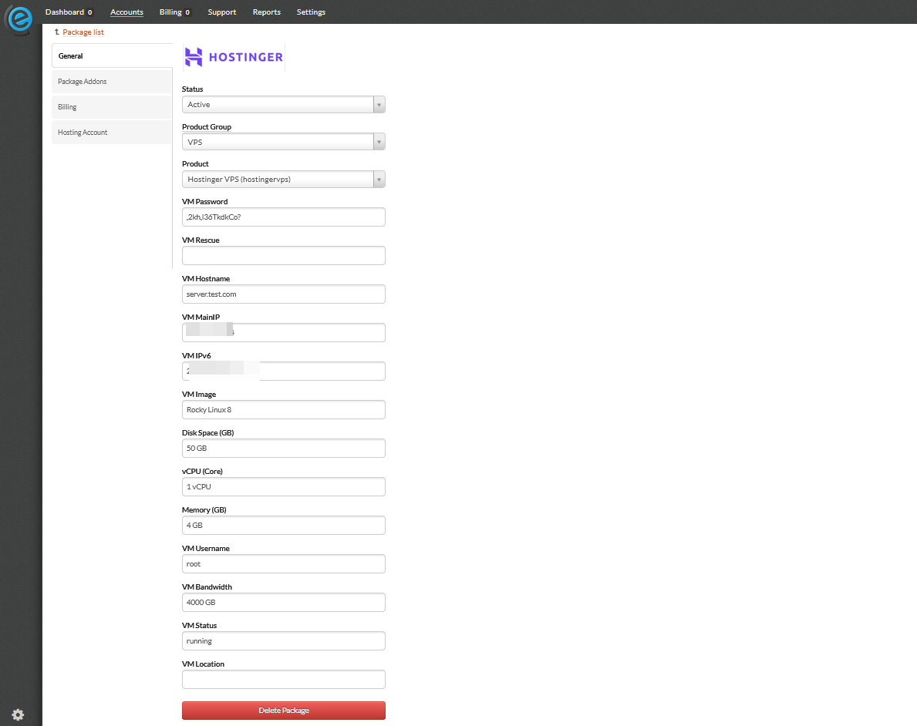Open settings via the gear icon at bottom left
Image resolution: width=917 pixels, height=726 pixels.
click(17, 714)
